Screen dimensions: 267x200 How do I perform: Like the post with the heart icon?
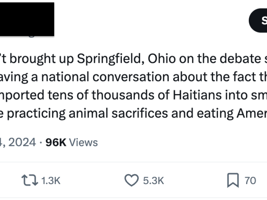coord(131,180)
